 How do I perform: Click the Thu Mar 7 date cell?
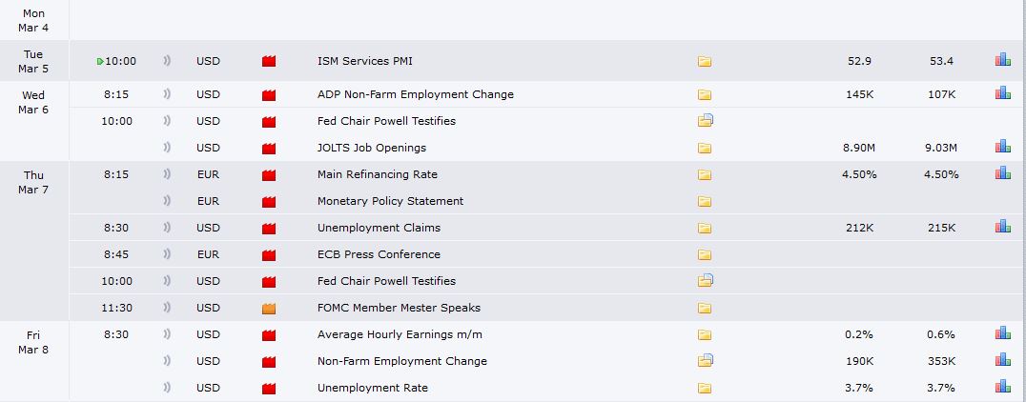click(34, 182)
